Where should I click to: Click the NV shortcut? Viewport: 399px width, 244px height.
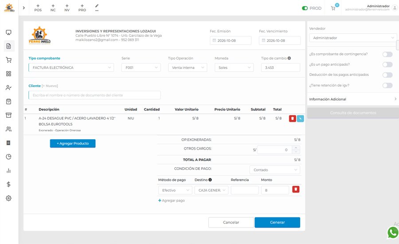pyautogui.click(x=67, y=8)
